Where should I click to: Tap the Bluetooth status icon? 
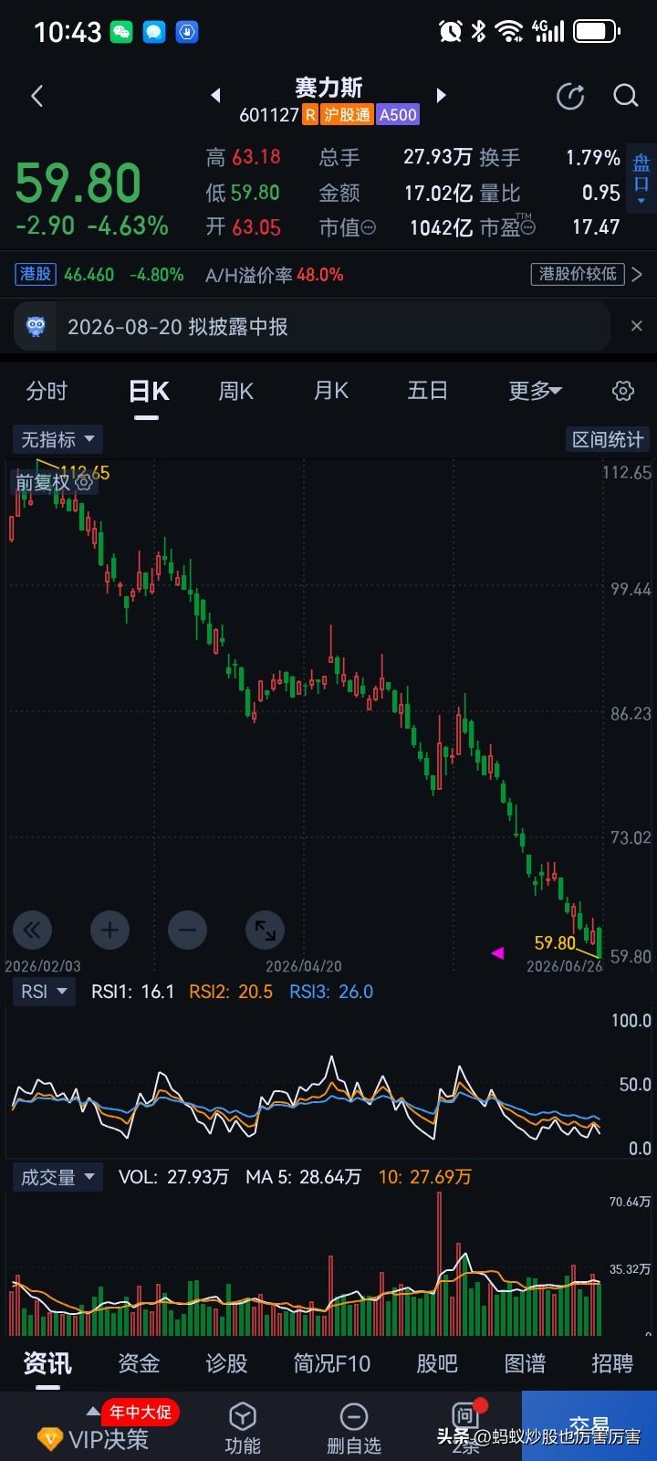(478, 32)
